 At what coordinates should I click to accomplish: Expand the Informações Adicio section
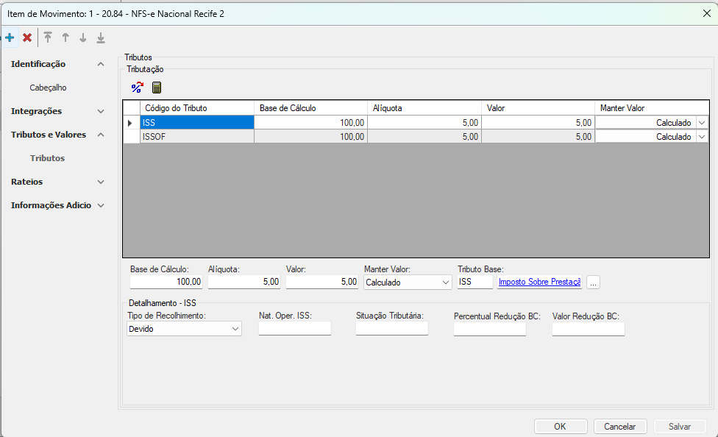[x=101, y=205]
